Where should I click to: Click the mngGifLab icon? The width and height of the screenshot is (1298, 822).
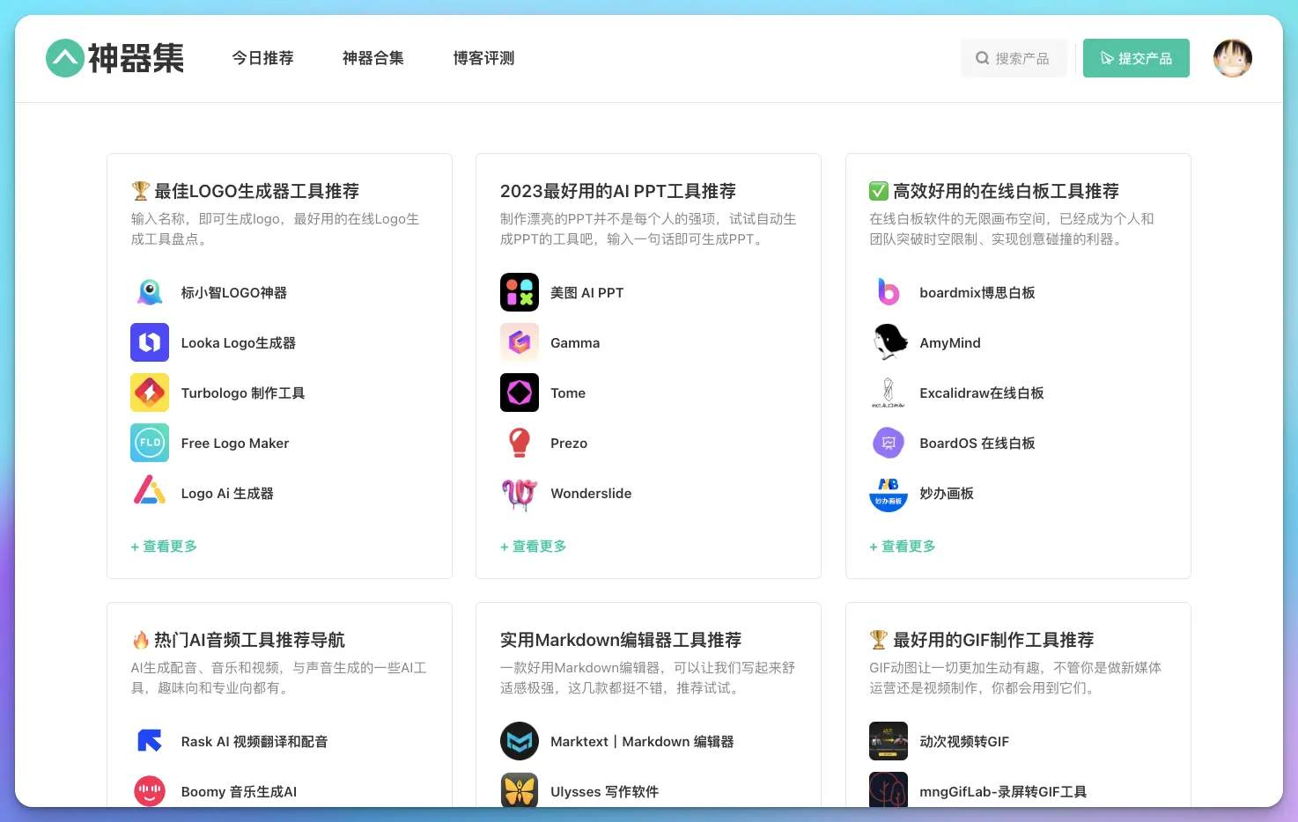pos(889,790)
